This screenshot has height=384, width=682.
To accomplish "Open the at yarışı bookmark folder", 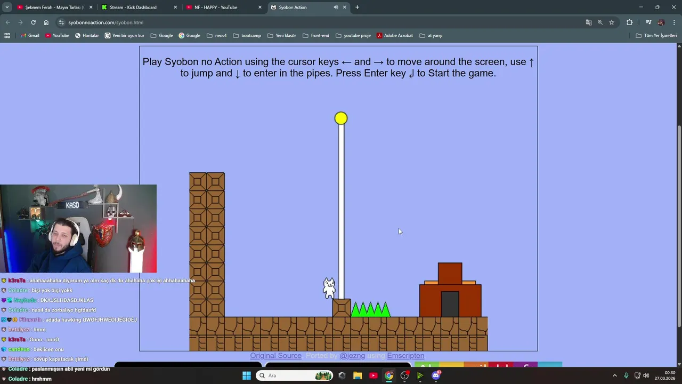I will [431, 36].
